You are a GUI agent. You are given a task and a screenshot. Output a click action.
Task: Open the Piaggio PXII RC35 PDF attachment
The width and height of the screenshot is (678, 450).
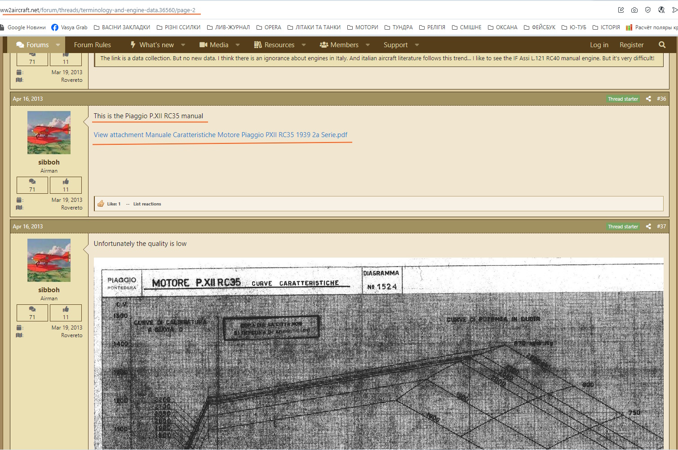pyautogui.click(x=221, y=135)
